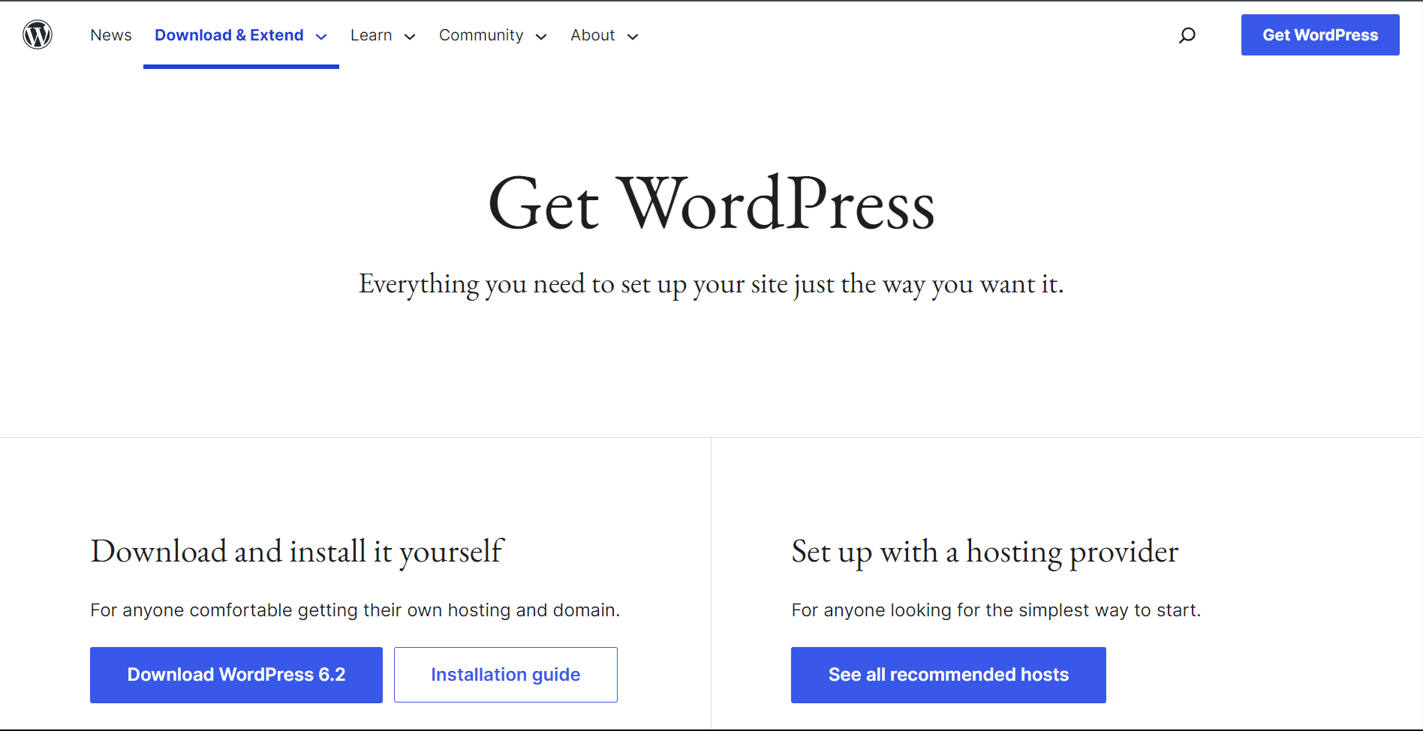Click 'Set up with a hosting provider' heading
This screenshot has height=731, width=1423.
(985, 553)
